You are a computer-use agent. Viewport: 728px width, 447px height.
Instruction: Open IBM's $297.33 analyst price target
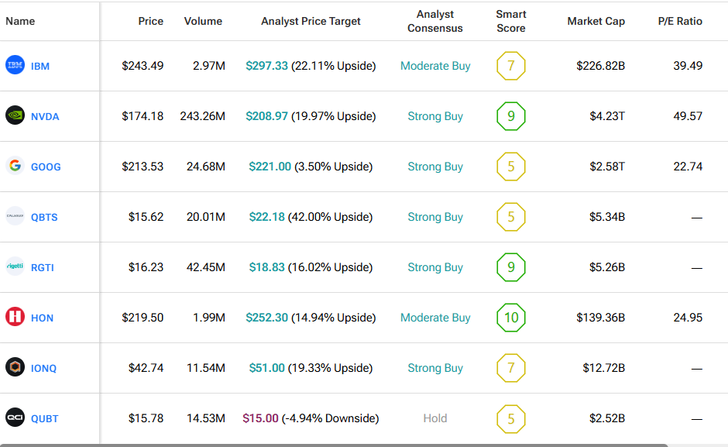(266, 66)
